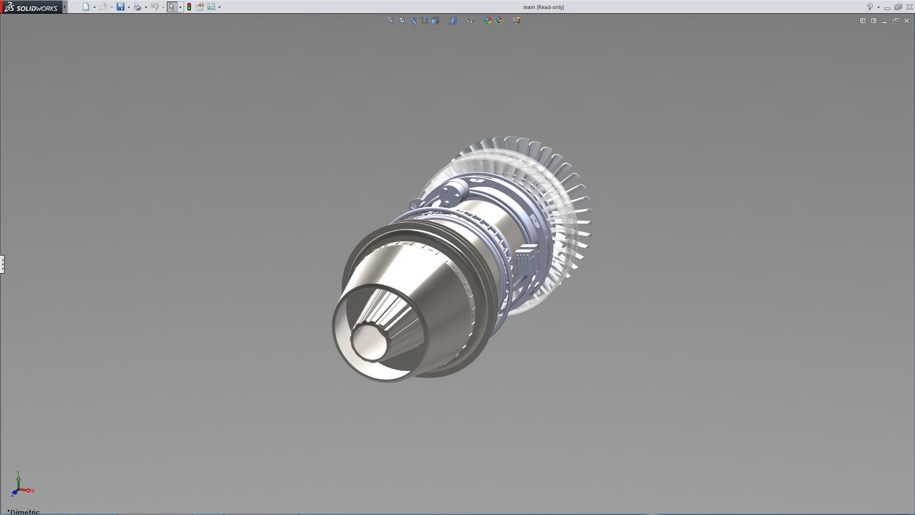Expand the SolidWorks menu flyout arrow
This screenshot has width=915, height=515.
pos(65,7)
